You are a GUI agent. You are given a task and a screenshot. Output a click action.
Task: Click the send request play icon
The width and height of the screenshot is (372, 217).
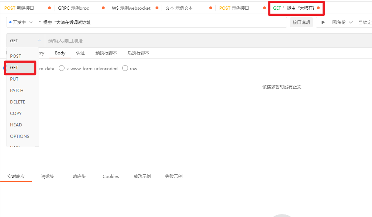click(323, 22)
